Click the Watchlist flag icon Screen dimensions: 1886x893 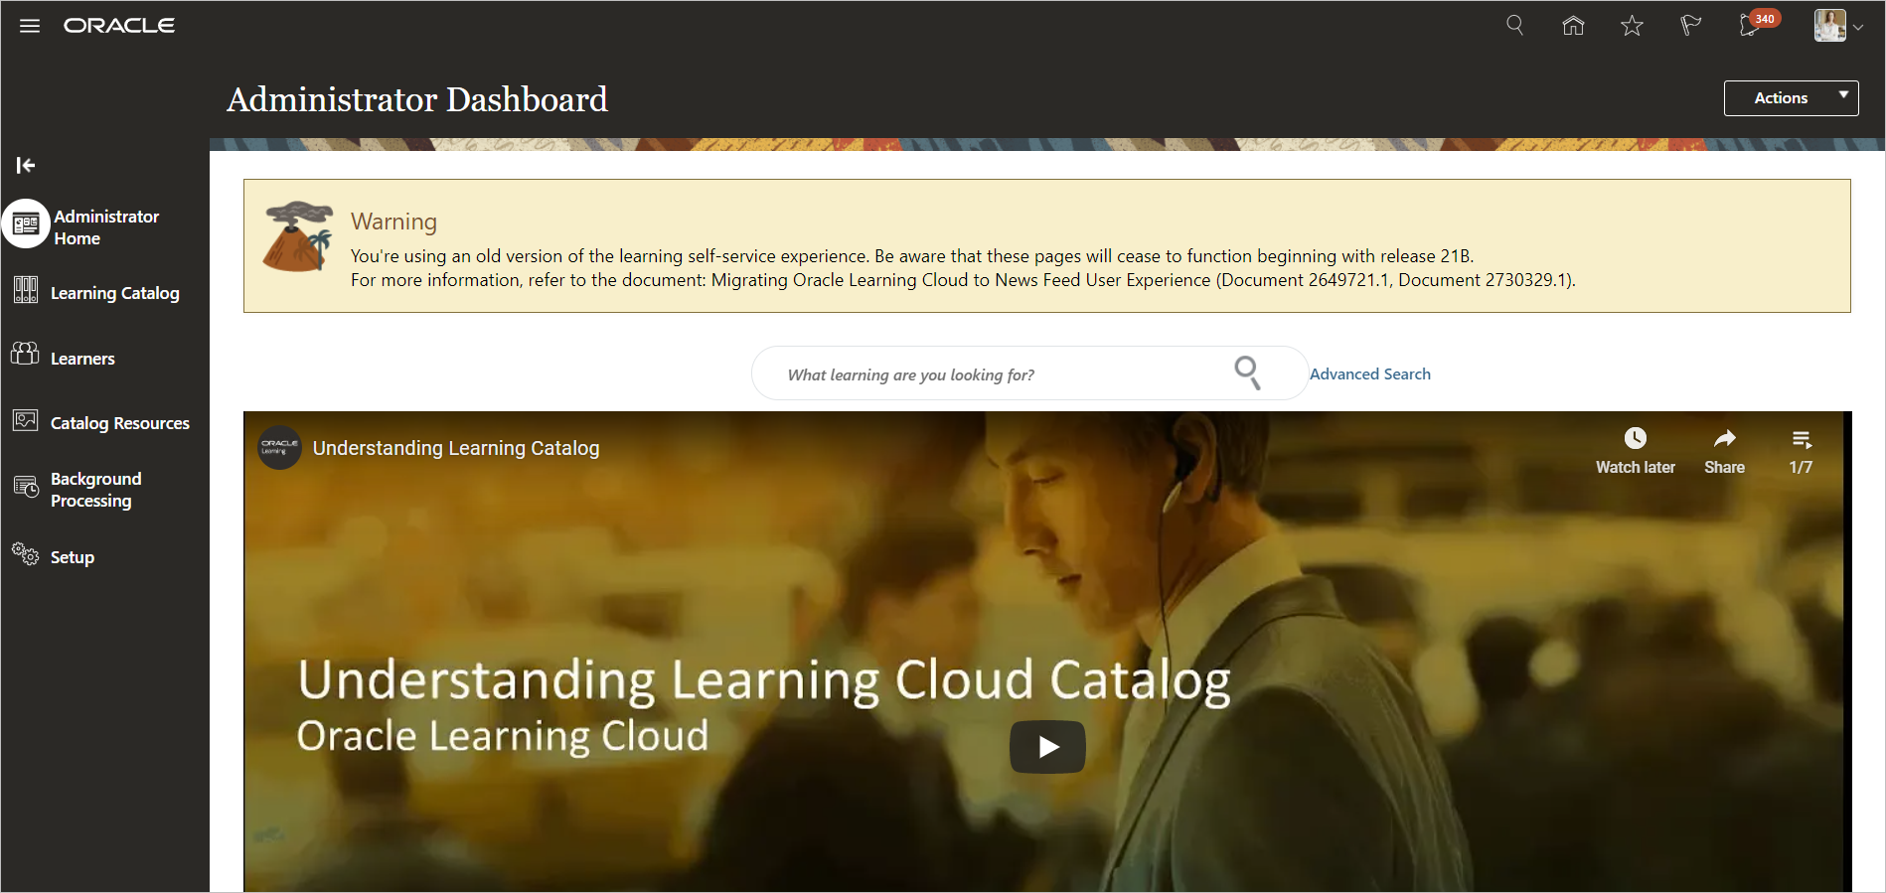tap(1690, 26)
